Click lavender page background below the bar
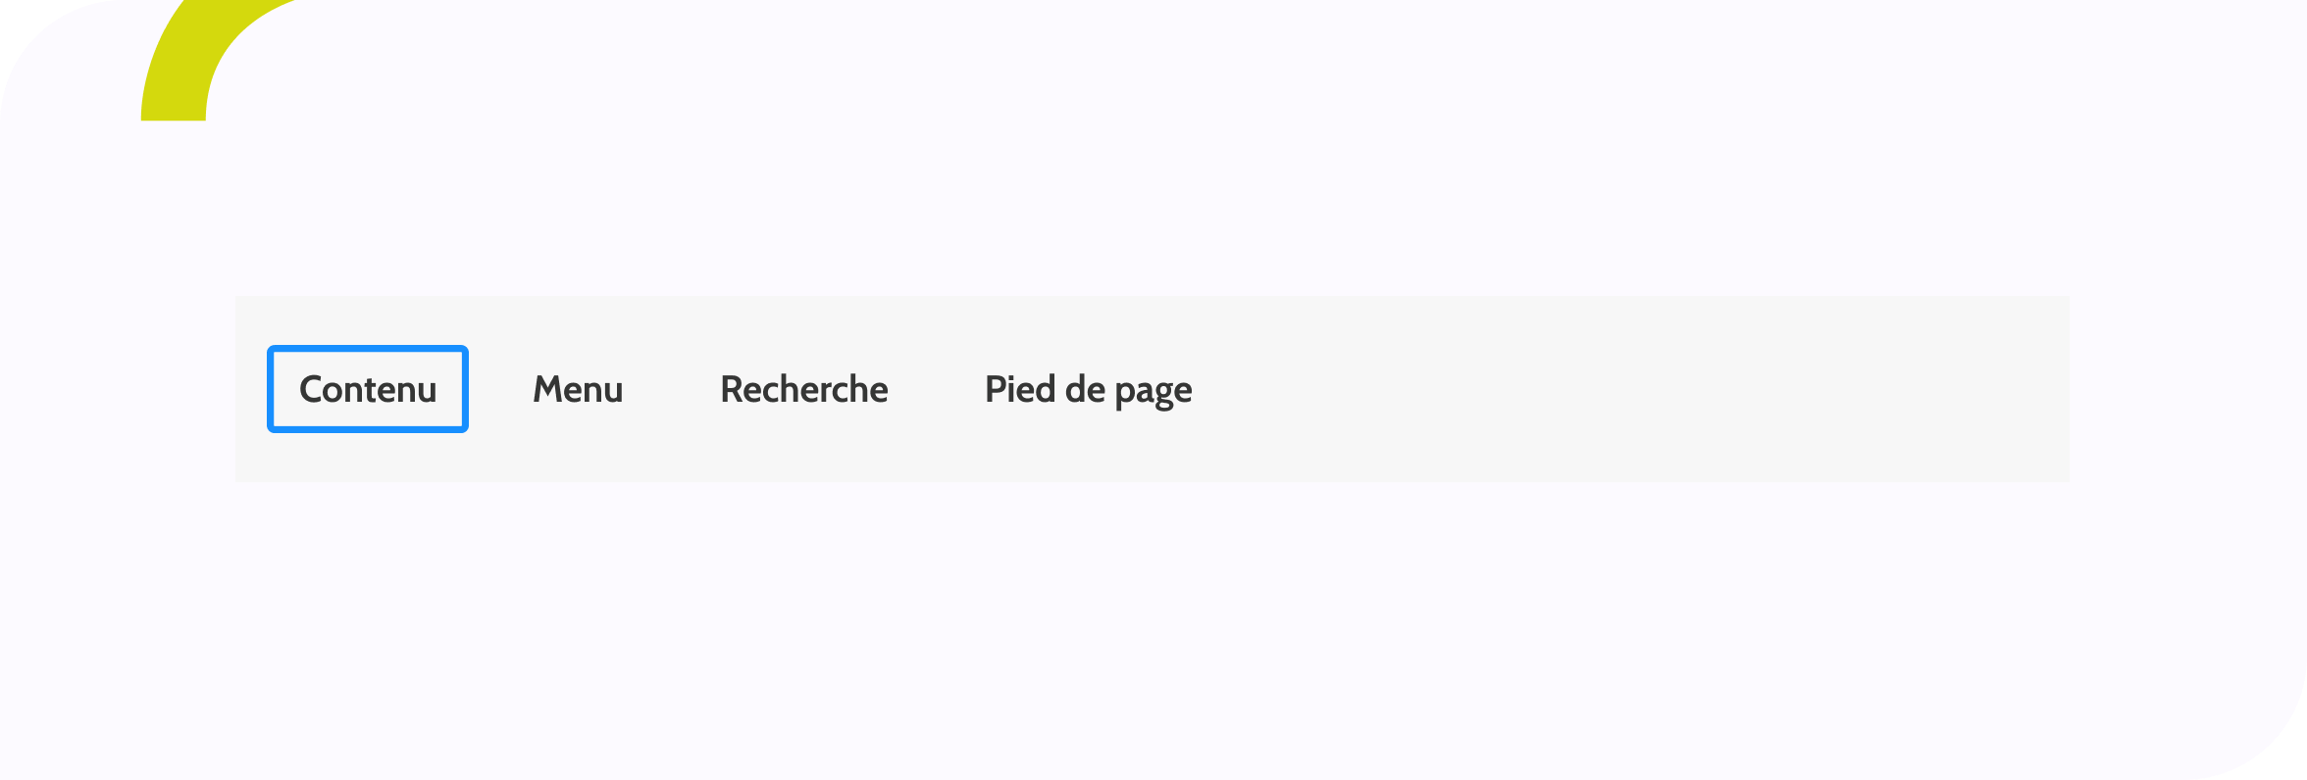The image size is (2307, 780). (1153, 627)
